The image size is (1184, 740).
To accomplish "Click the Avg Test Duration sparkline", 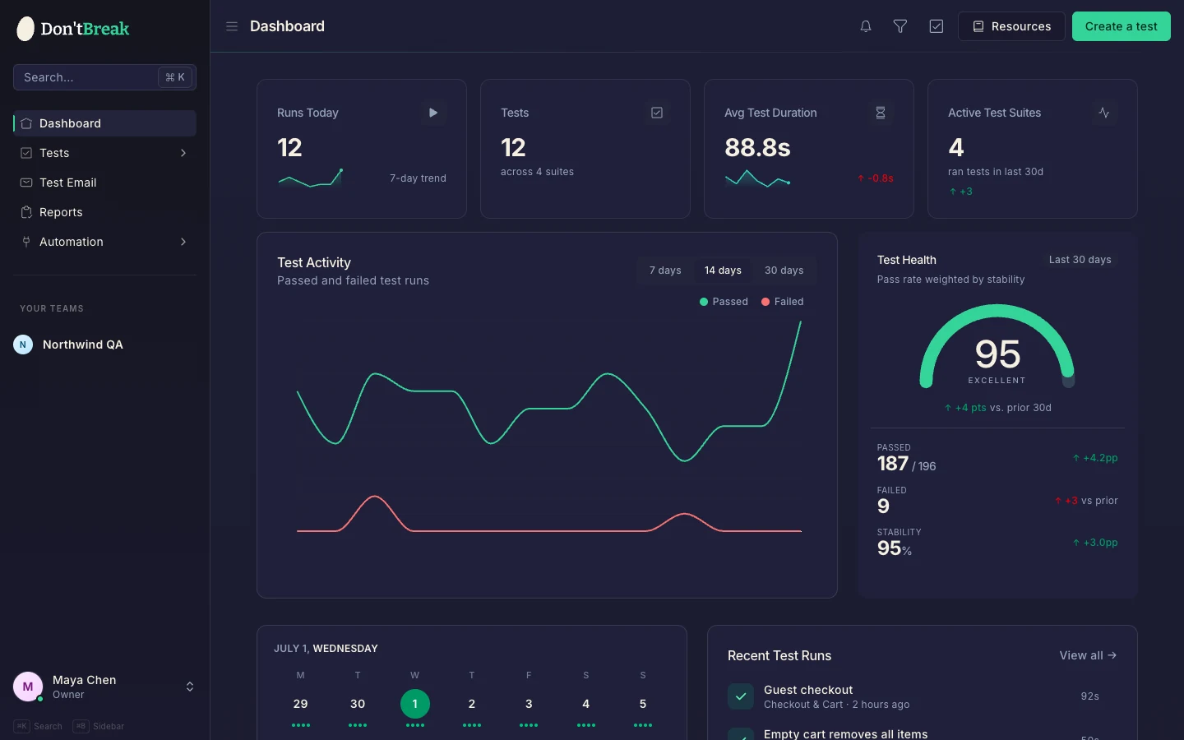I will pyautogui.click(x=758, y=178).
